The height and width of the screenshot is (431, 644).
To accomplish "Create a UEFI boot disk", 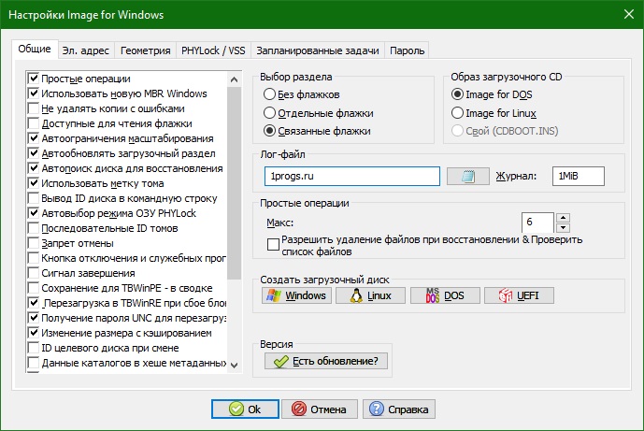I will pyautogui.click(x=519, y=295).
